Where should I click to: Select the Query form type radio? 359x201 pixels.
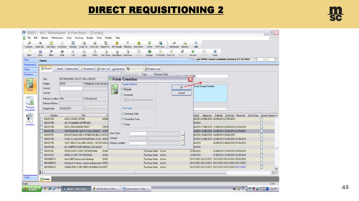coord(123,124)
